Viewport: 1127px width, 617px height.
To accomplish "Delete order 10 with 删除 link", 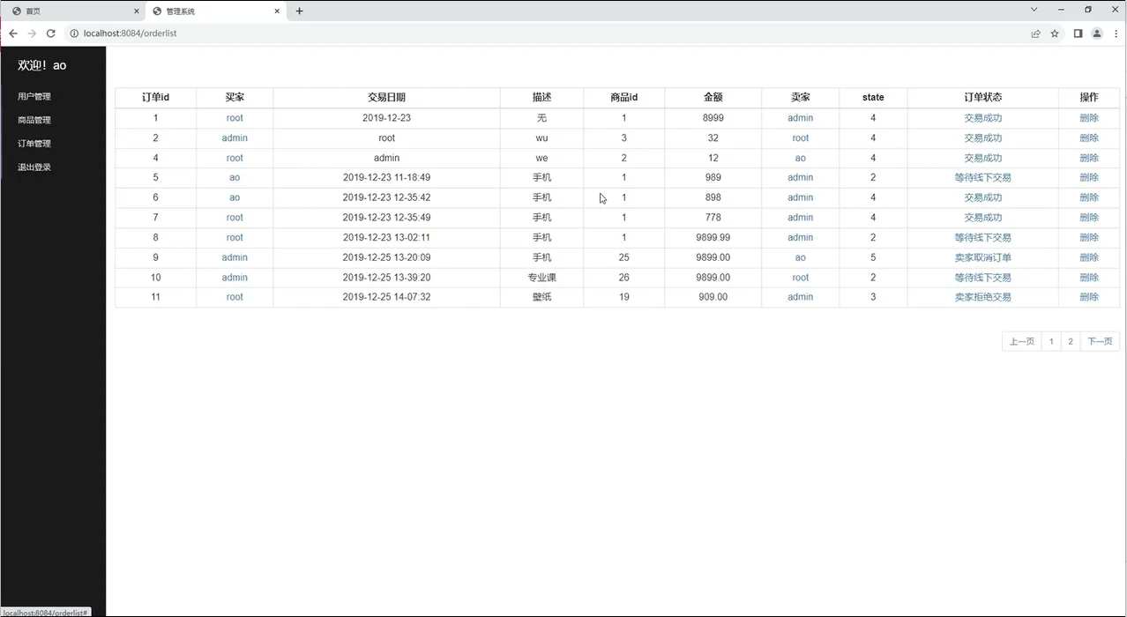I will [x=1089, y=278].
